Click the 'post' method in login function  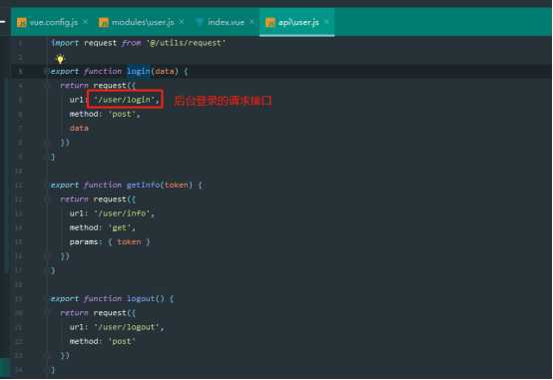point(122,115)
